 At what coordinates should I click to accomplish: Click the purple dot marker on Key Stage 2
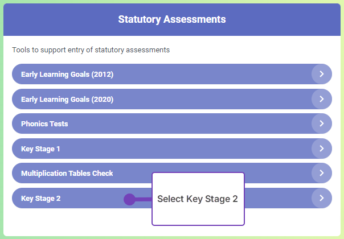(x=129, y=199)
